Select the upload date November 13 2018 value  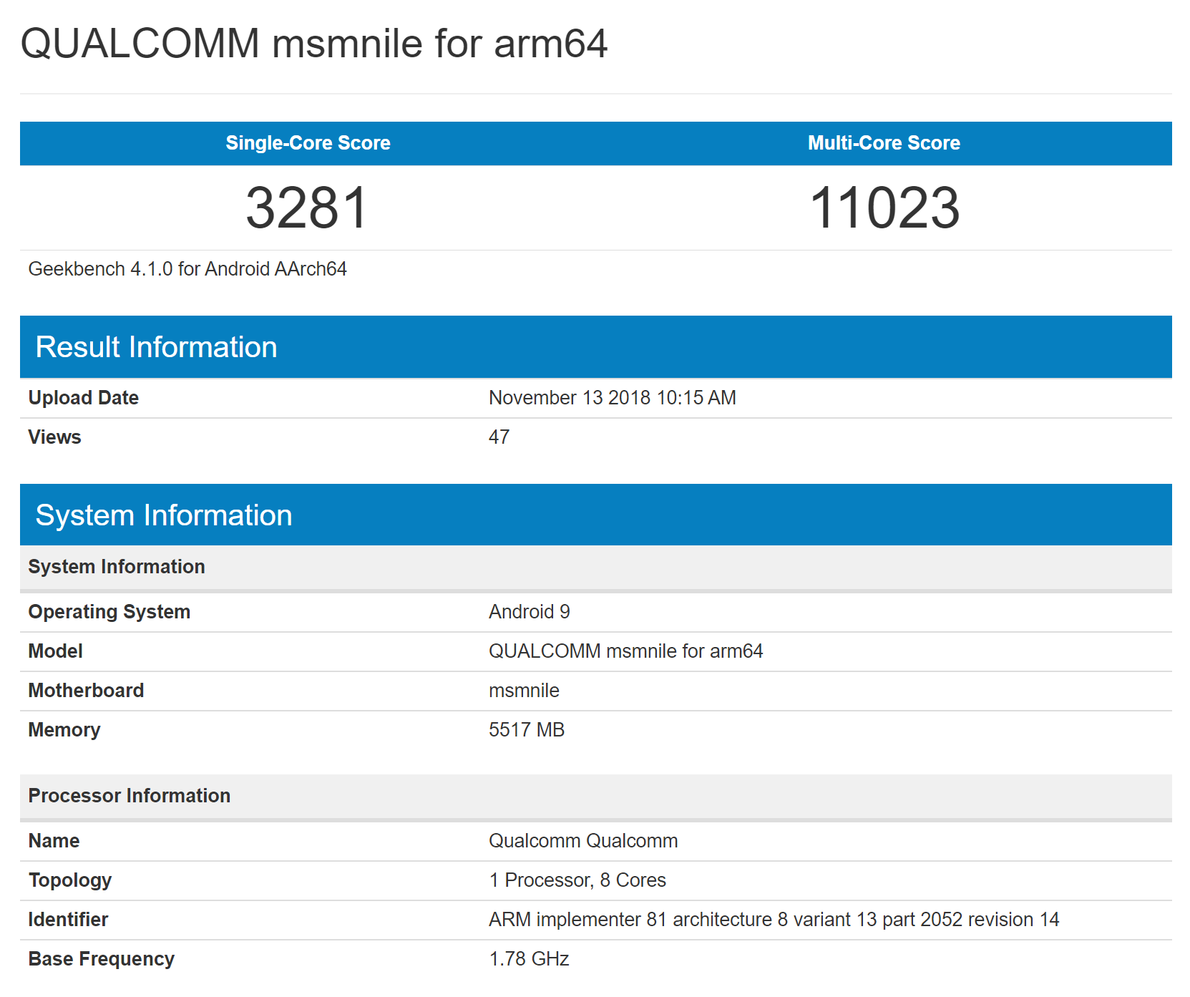coord(612,398)
